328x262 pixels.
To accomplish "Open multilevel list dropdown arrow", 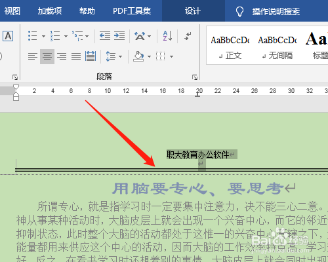I will pyautogui.click(x=87, y=36).
